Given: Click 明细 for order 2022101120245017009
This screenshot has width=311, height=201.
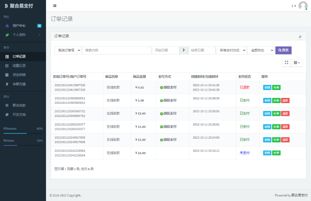Looking at the screenshot, I should tap(267, 140).
